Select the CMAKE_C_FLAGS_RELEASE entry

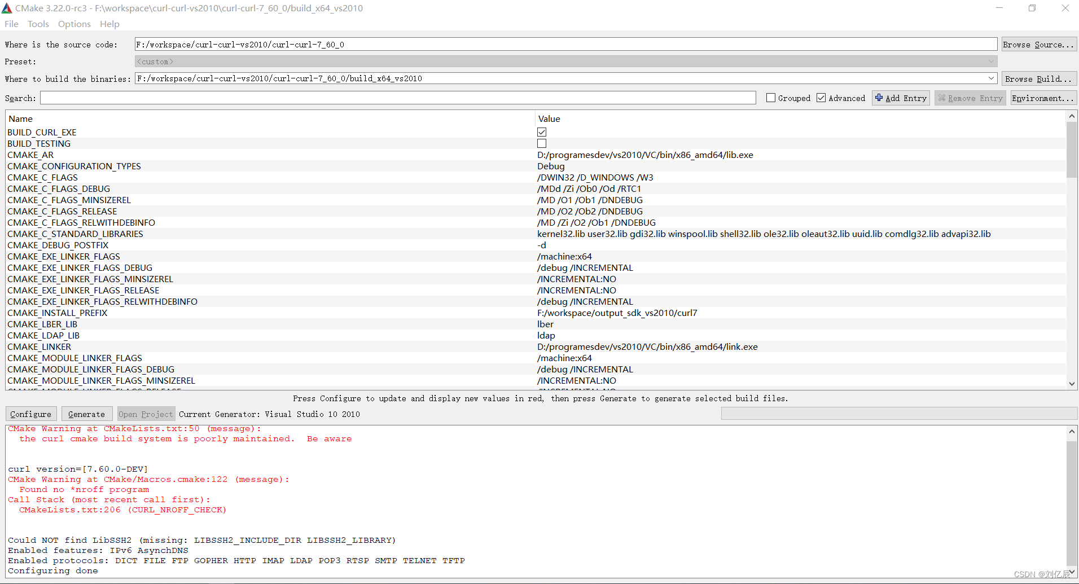click(62, 211)
